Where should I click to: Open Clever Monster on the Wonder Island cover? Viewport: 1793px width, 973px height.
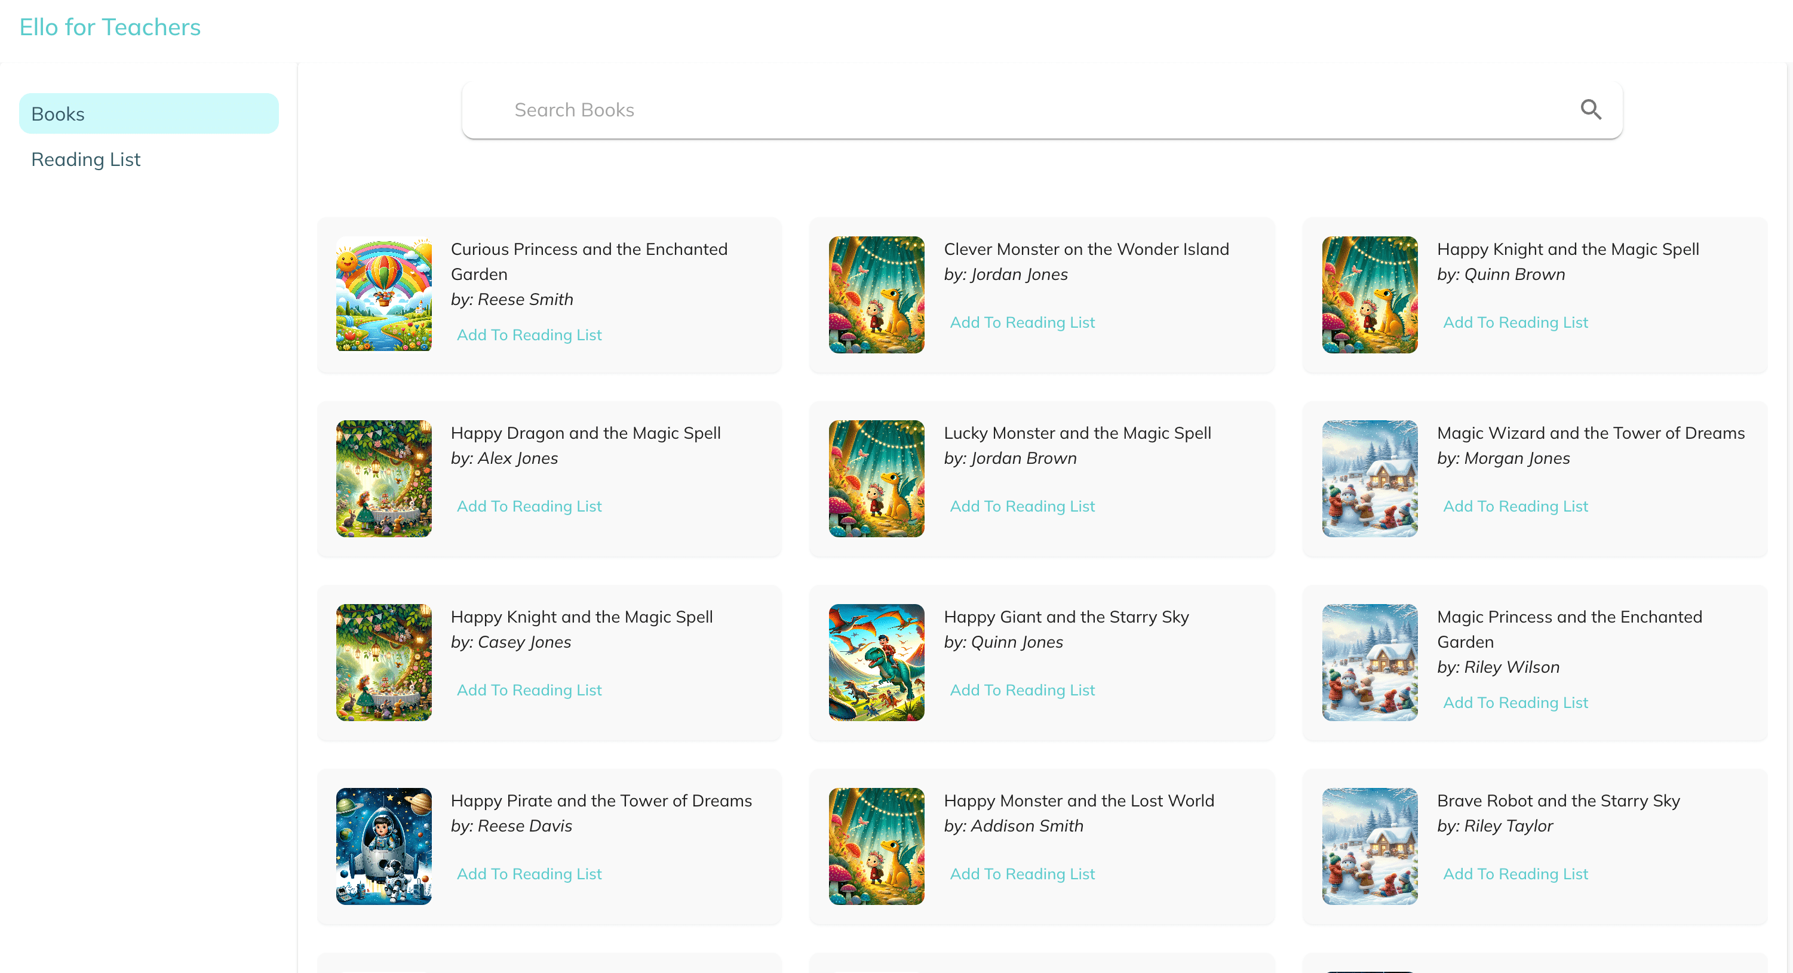click(876, 294)
